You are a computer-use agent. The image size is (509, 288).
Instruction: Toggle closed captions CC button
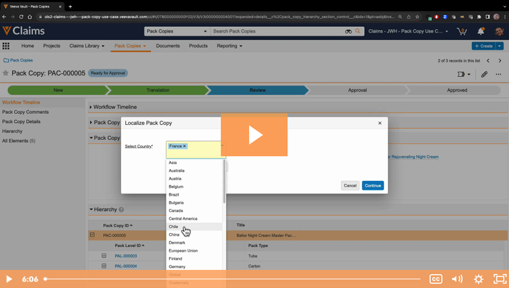pyautogui.click(x=435, y=279)
